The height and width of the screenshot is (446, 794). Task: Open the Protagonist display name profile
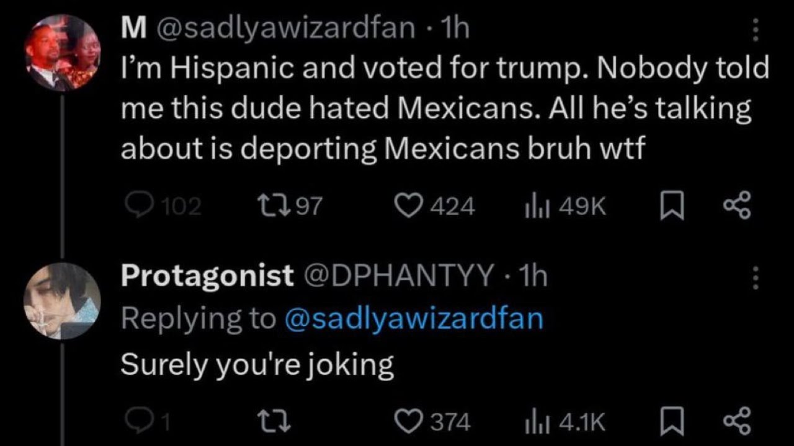[207, 276]
